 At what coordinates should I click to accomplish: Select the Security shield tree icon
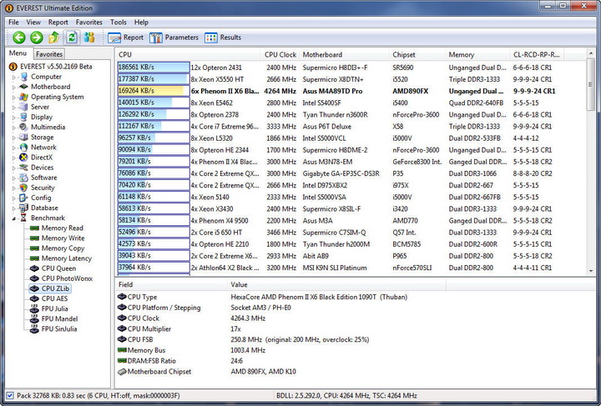point(23,188)
